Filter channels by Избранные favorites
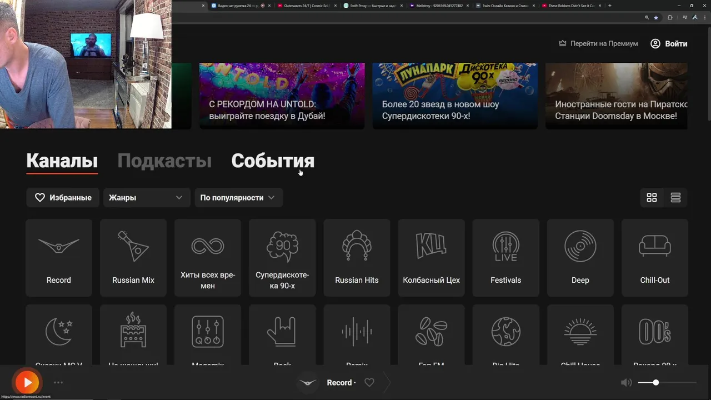 click(x=63, y=197)
